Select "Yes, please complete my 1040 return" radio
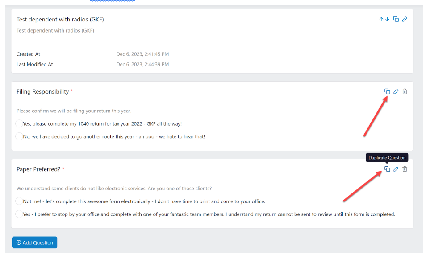The height and width of the screenshot is (267, 430). (19, 123)
